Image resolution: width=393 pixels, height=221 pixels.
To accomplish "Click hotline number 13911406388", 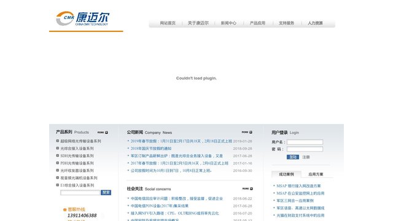I will pyautogui.click(x=82, y=215).
